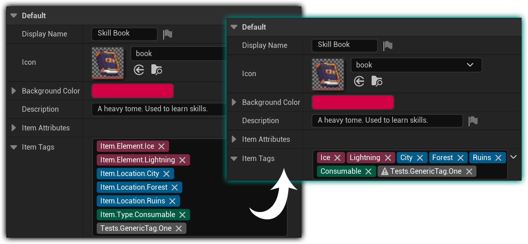Remove the Item.Element.Ice tag via its X
This screenshot has height=244, width=528.
click(x=161, y=146)
